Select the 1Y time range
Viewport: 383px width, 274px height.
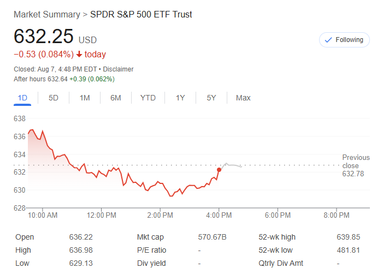pyautogui.click(x=180, y=98)
